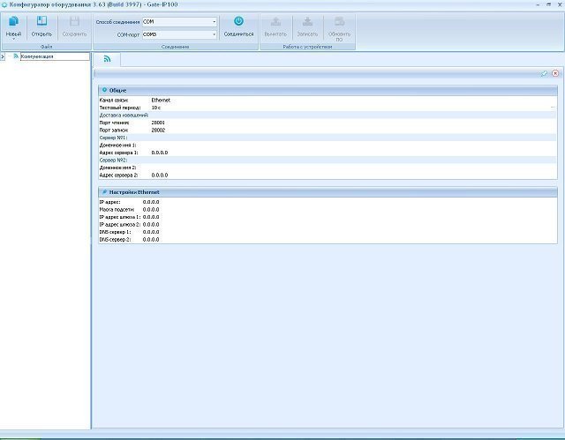
Task: Open the Способ соединения combo box
Action: tap(179, 22)
